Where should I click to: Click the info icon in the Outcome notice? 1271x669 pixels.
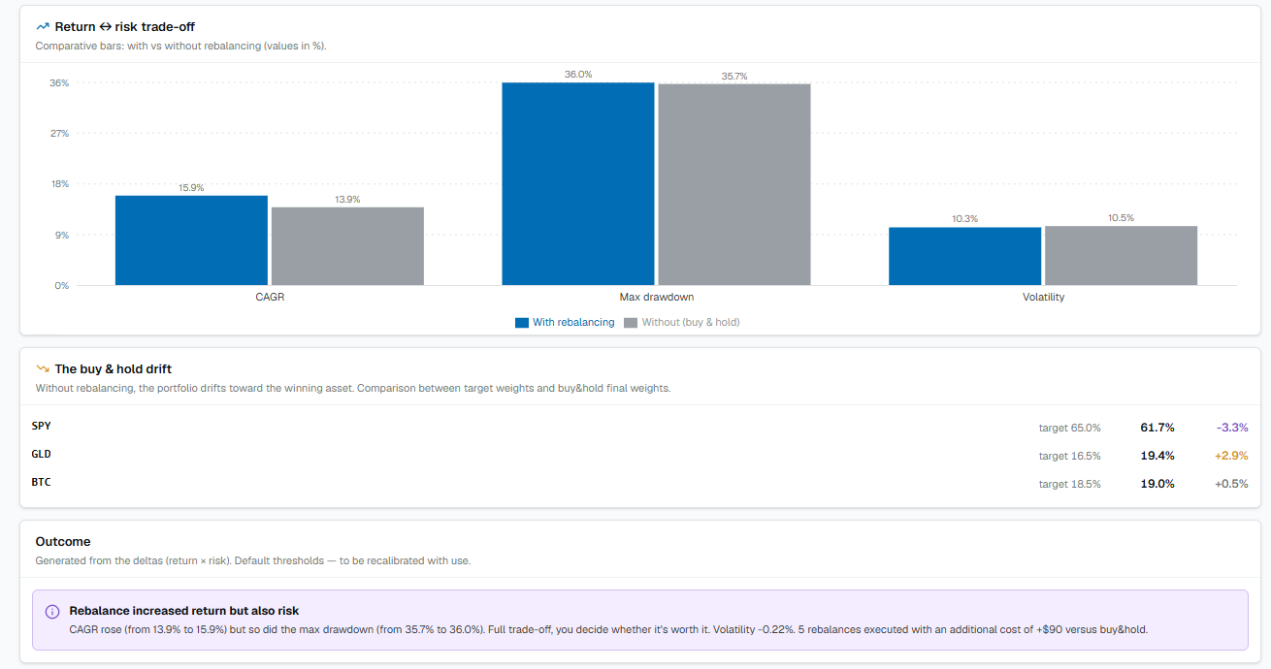(52, 612)
